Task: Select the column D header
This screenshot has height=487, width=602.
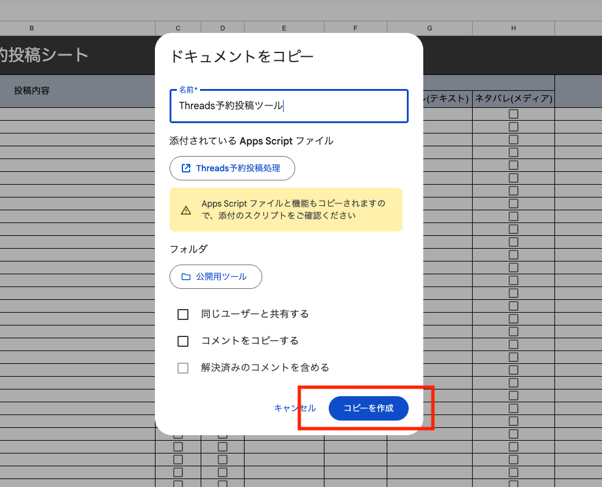Action: click(223, 29)
